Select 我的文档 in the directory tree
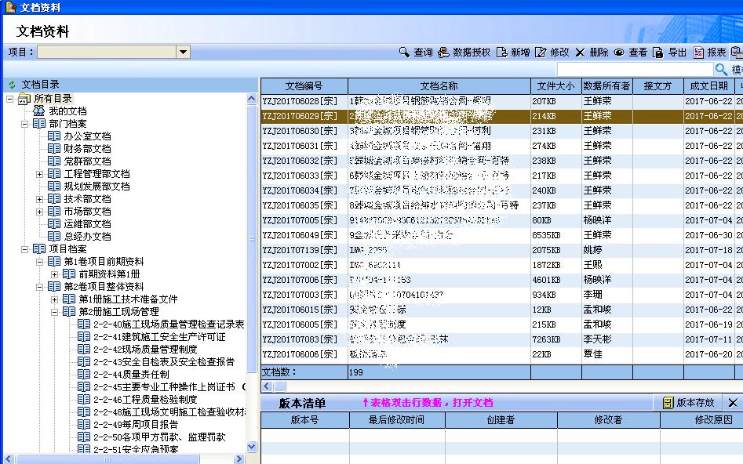The height and width of the screenshot is (464, 743). 67,111
